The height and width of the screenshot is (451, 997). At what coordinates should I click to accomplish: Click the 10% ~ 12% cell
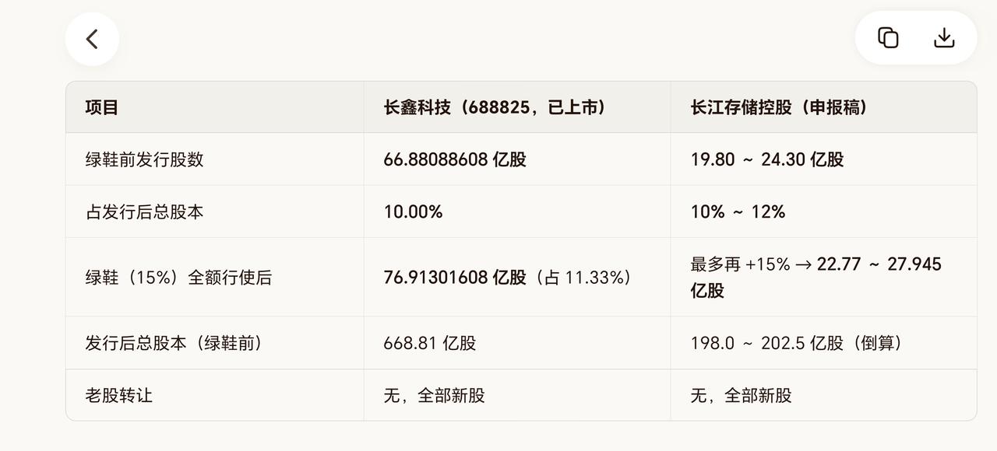[x=738, y=212]
